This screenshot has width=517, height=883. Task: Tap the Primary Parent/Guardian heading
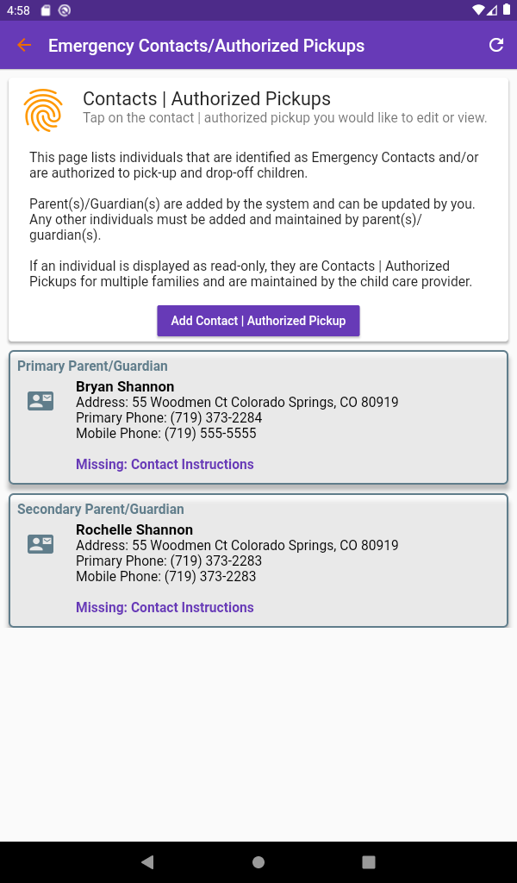pos(92,366)
